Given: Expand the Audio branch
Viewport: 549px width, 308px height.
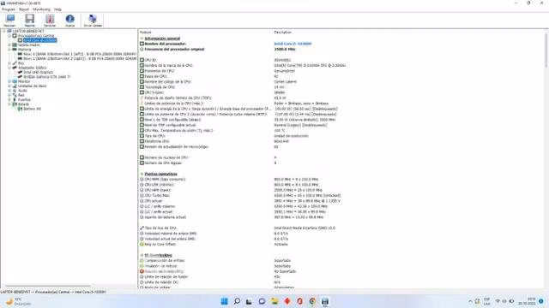Looking at the screenshot, I should pos(9,91).
